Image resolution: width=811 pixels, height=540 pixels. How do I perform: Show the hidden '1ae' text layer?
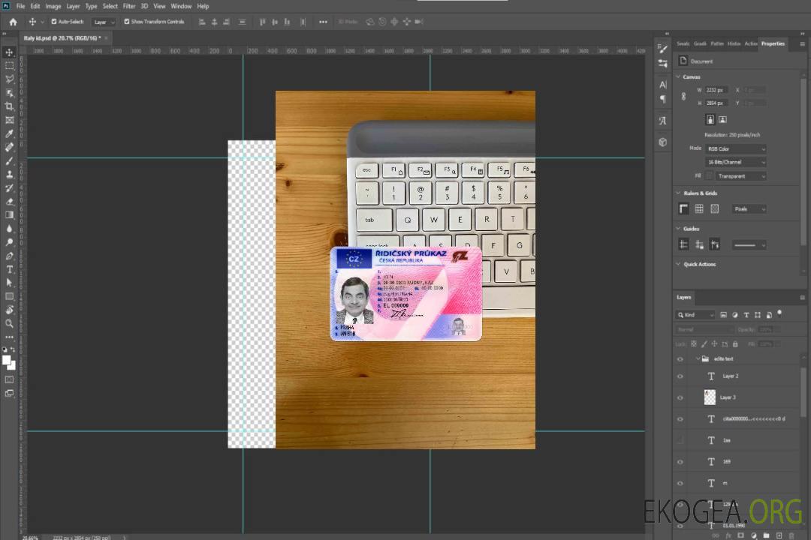(x=680, y=441)
